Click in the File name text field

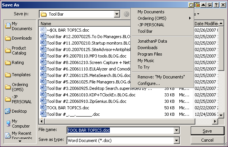[120, 130]
